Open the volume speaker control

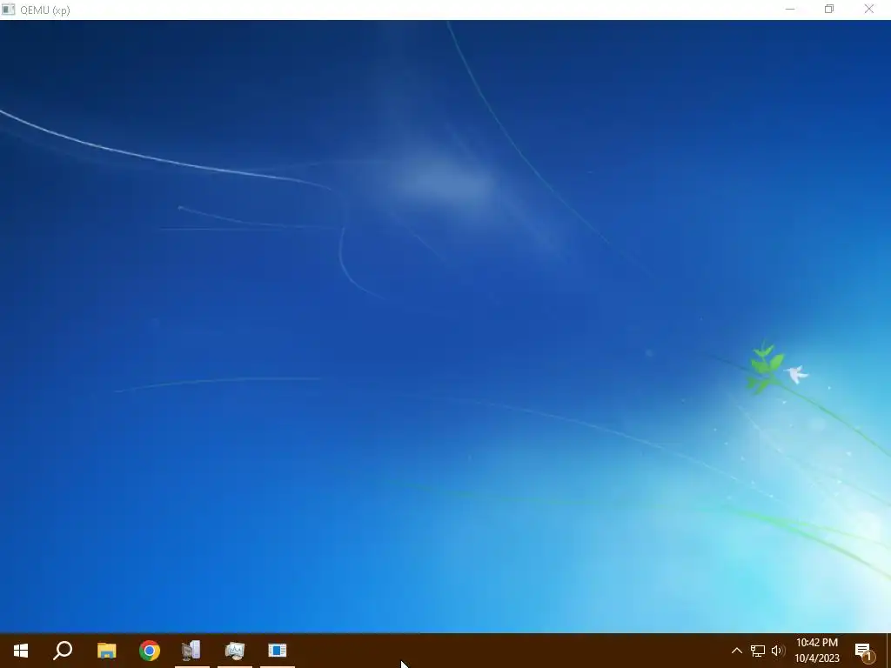tap(778, 651)
